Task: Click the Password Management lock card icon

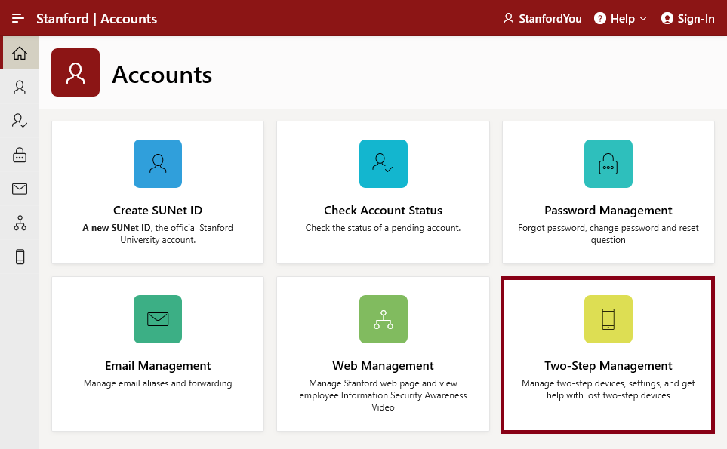Action: (608, 164)
